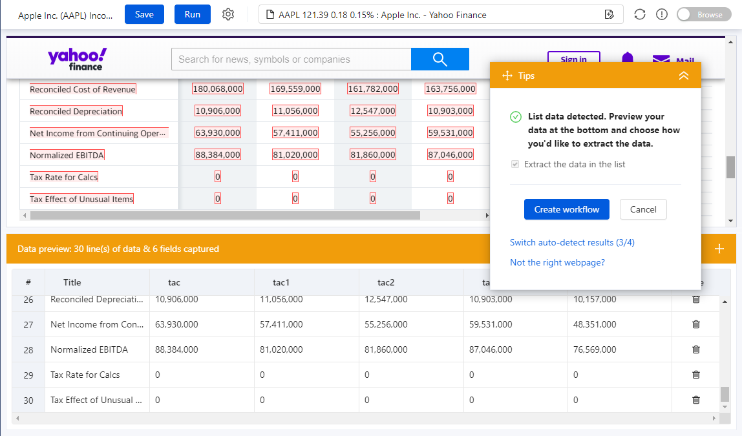Click Normalized EBITDA label in webpage table
Image resolution: width=742 pixels, height=436 pixels.
pos(67,155)
